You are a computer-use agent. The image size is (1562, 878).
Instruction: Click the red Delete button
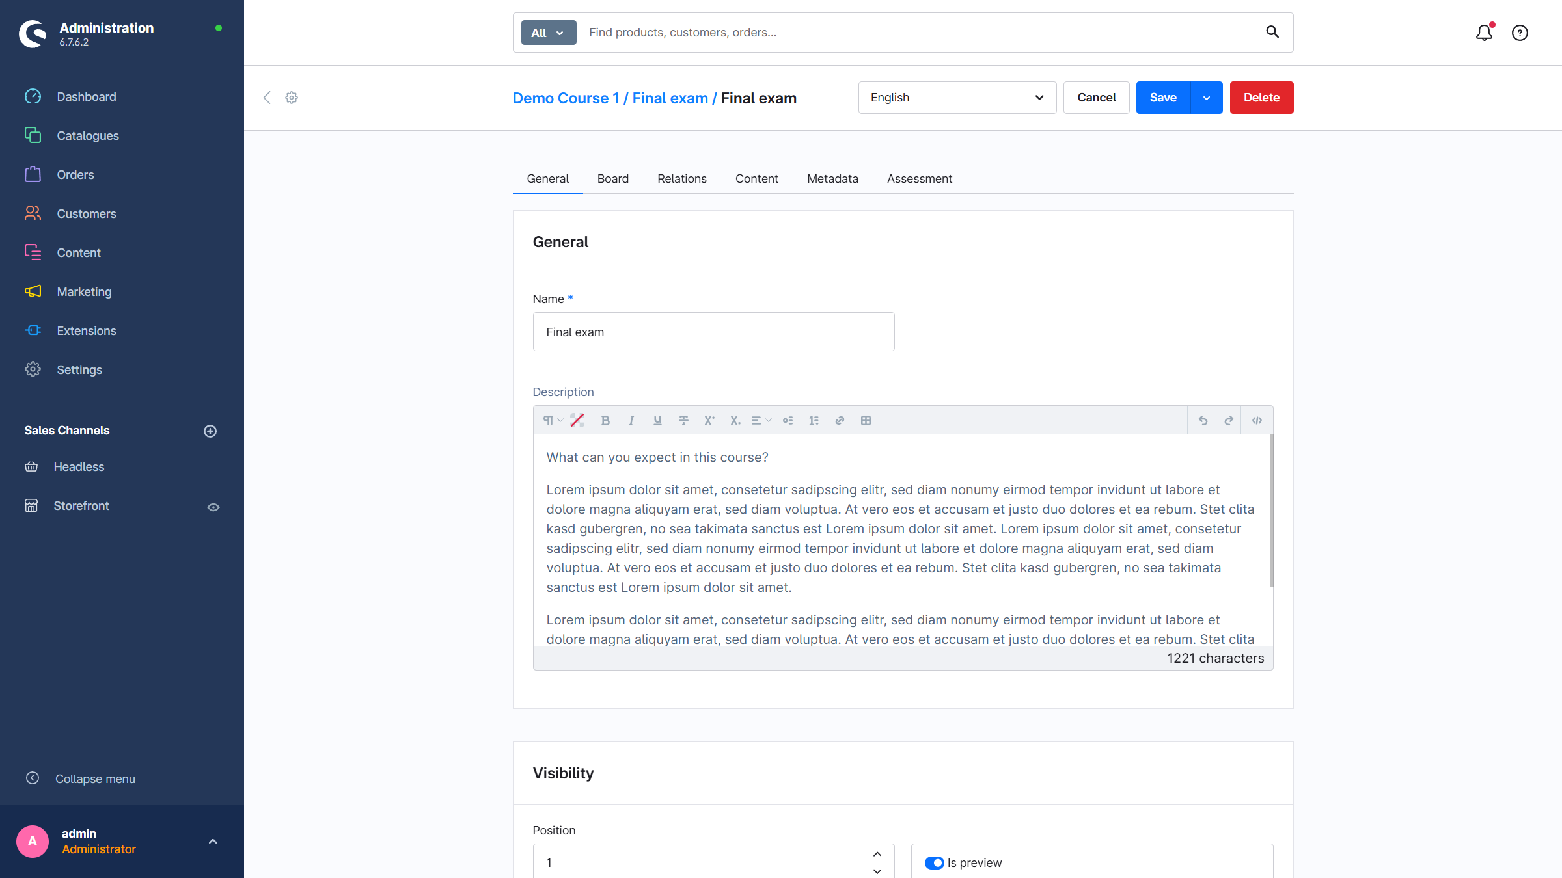pyautogui.click(x=1261, y=98)
